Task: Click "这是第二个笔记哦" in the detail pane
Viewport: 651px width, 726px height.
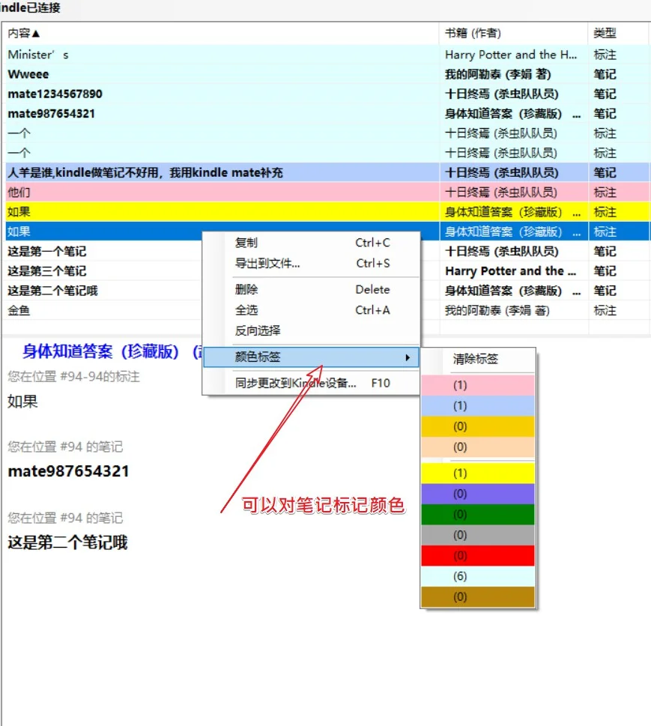Action: pyautogui.click(x=67, y=542)
